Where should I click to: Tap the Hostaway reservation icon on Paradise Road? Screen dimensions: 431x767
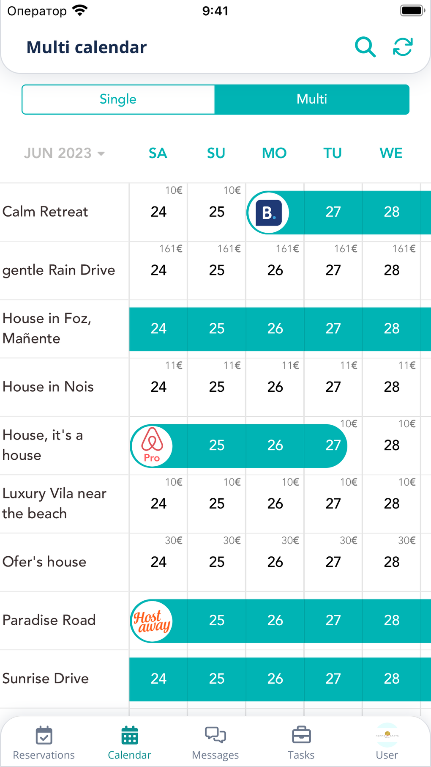coord(152,621)
